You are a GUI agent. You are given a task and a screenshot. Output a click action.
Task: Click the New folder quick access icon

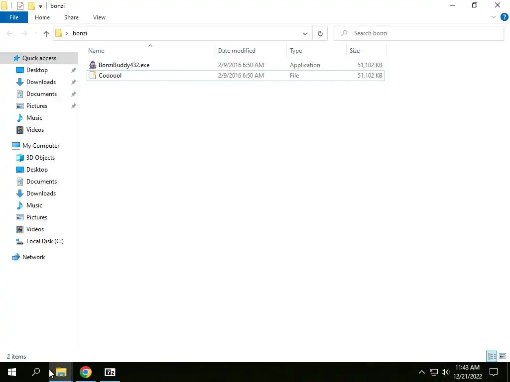coord(31,6)
